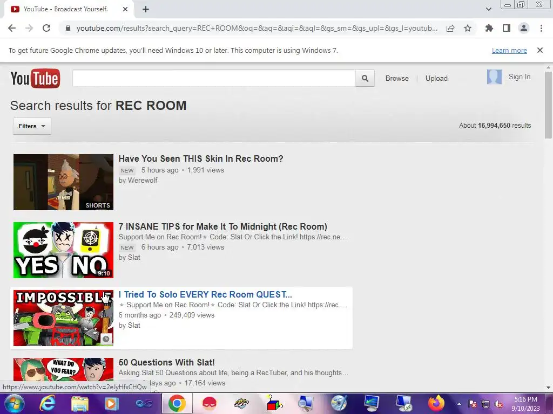
Task: Open Windows Media Player on taskbar
Action: coord(111,403)
